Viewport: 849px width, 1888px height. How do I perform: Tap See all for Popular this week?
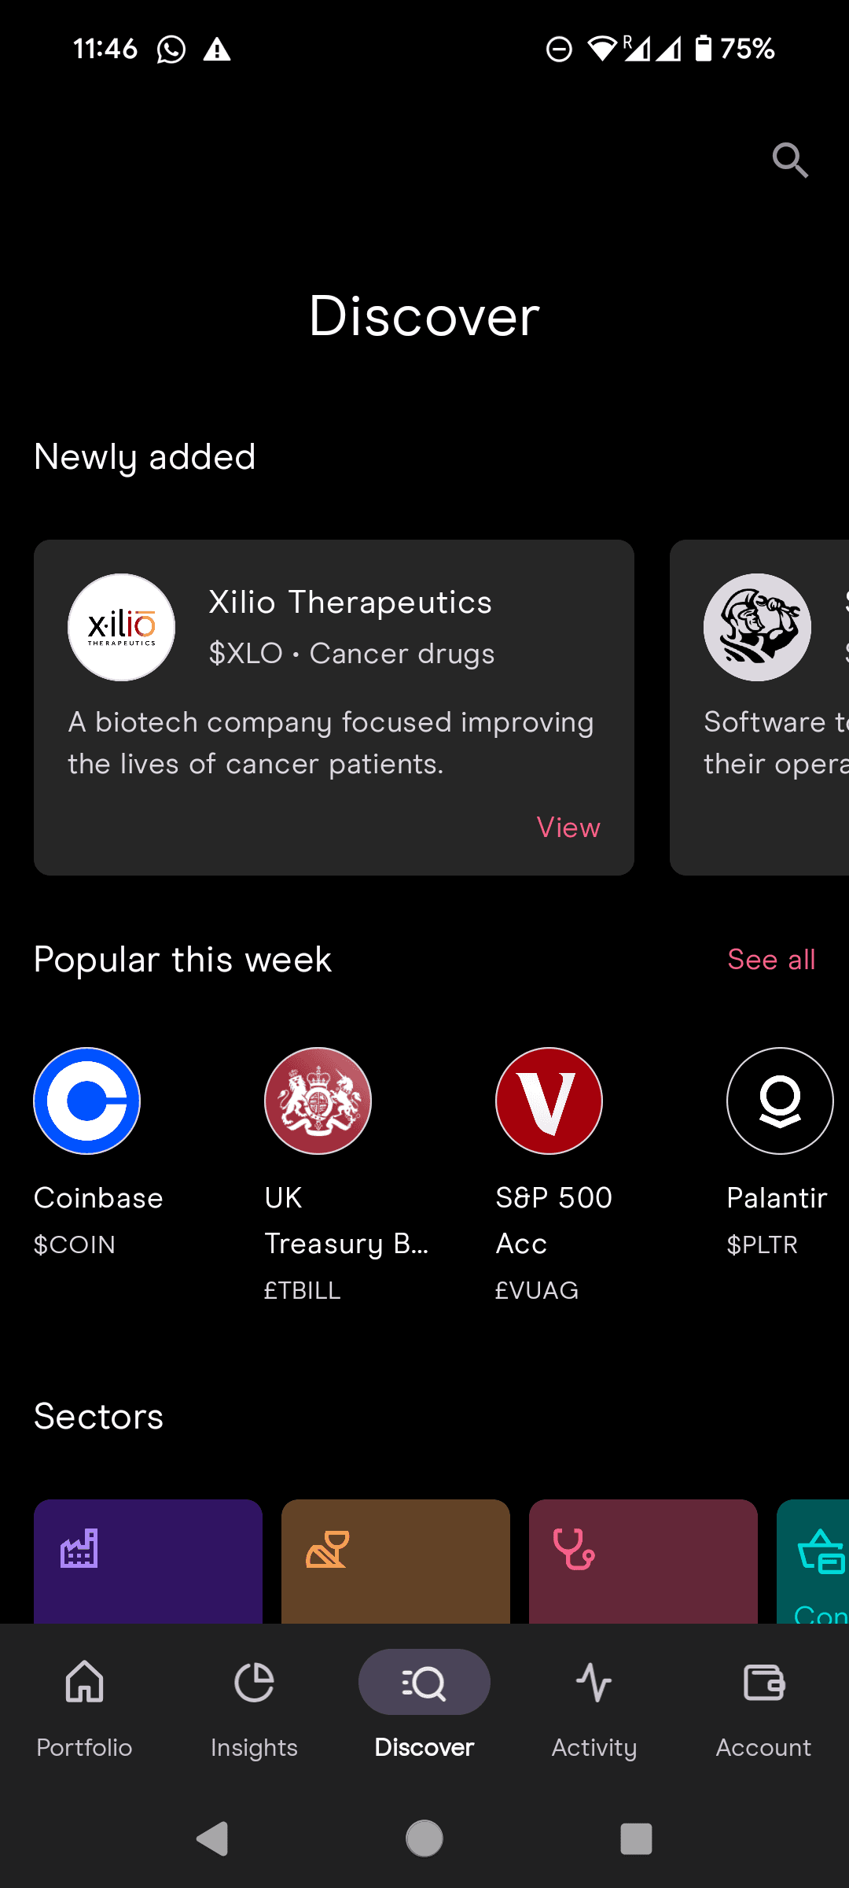771,960
